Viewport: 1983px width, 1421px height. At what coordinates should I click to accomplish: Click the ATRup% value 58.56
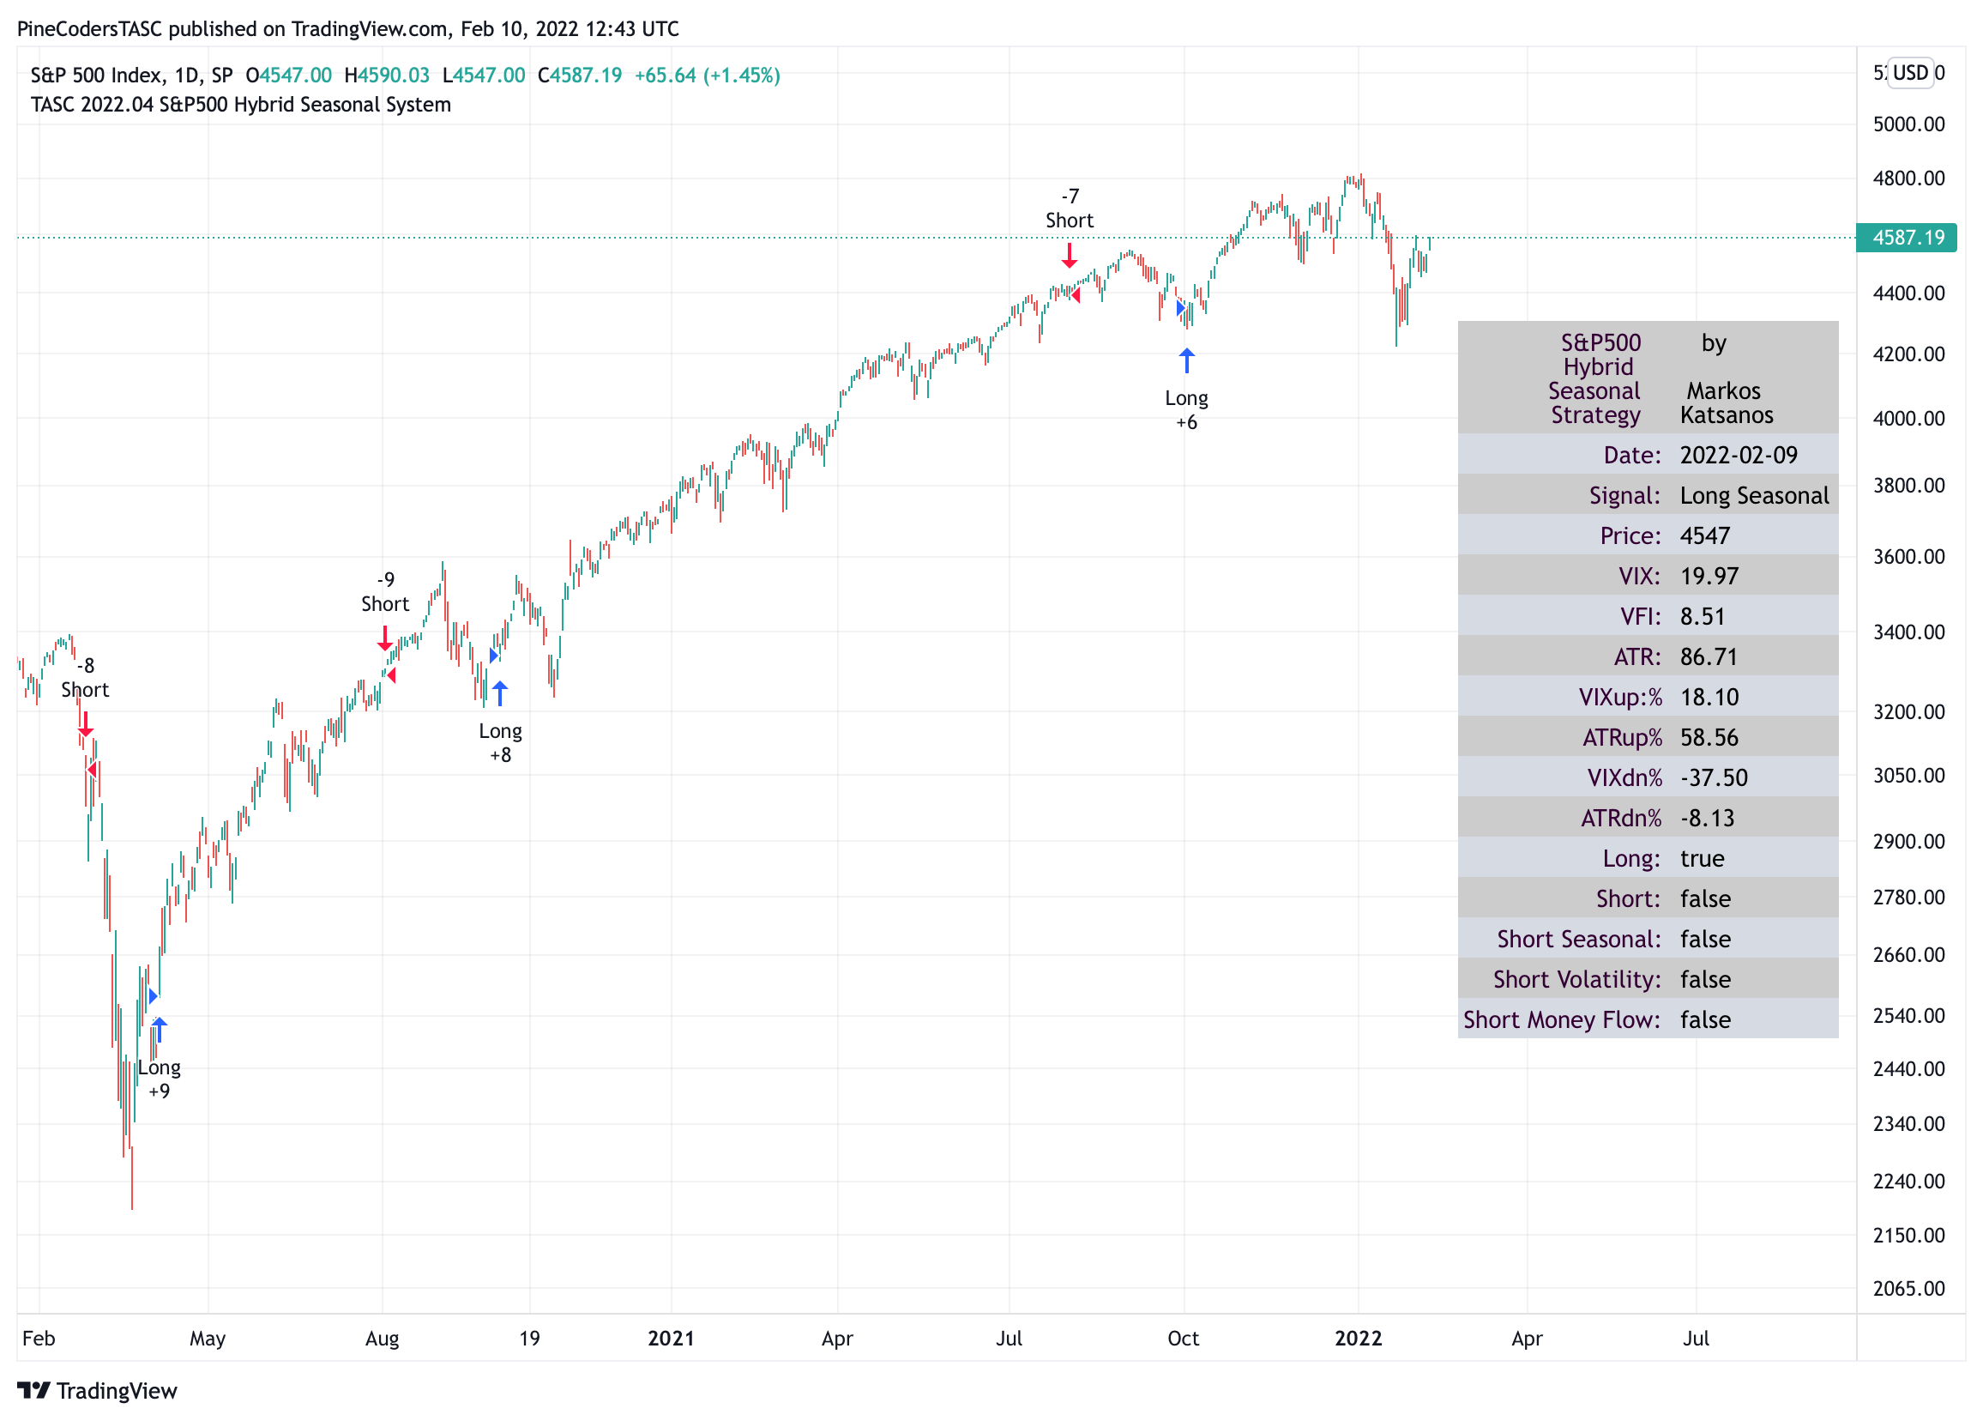[1709, 738]
